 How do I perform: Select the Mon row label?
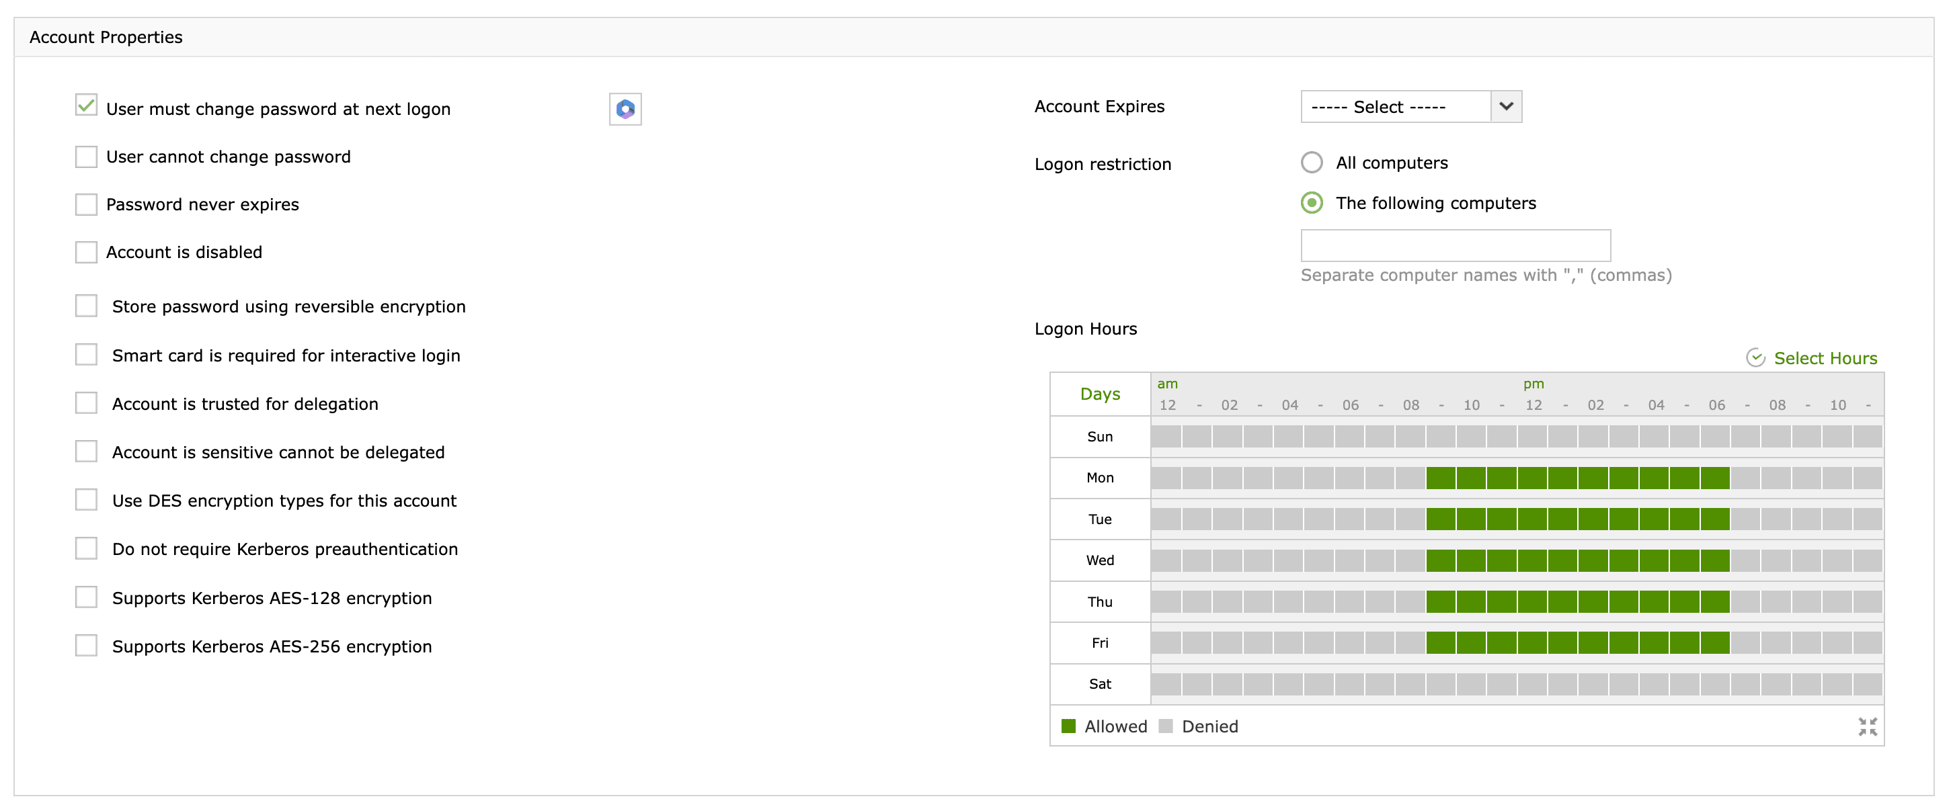[1100, 478]
